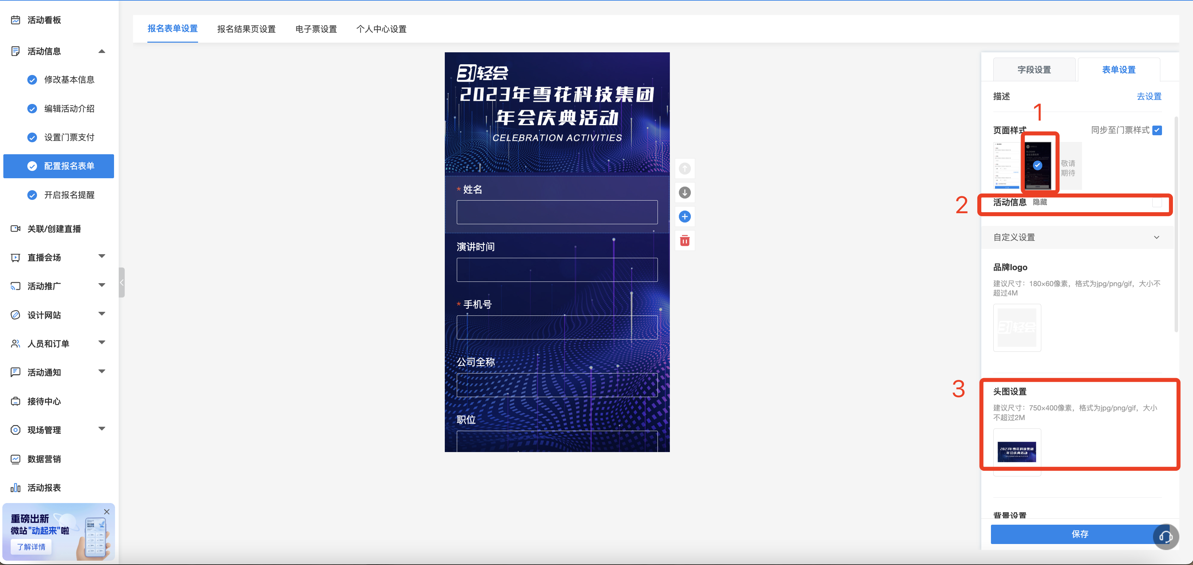
Task: Move the 姓名 field up with the arrow icon
Action: point(685,169)
